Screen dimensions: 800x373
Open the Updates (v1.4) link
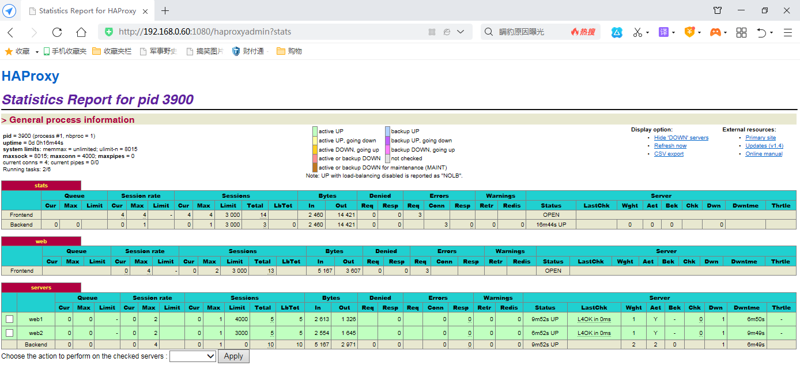[x=764, y=146]
